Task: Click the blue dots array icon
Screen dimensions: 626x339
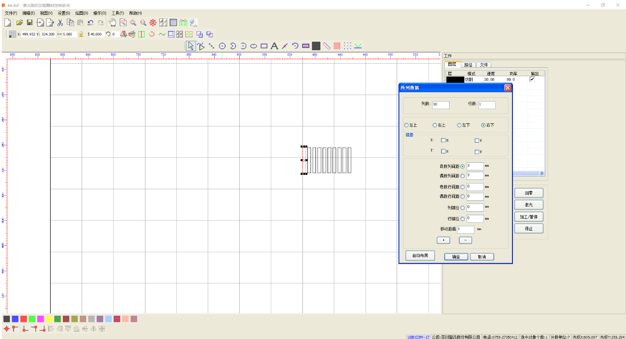Action: (x=347, y=46)
